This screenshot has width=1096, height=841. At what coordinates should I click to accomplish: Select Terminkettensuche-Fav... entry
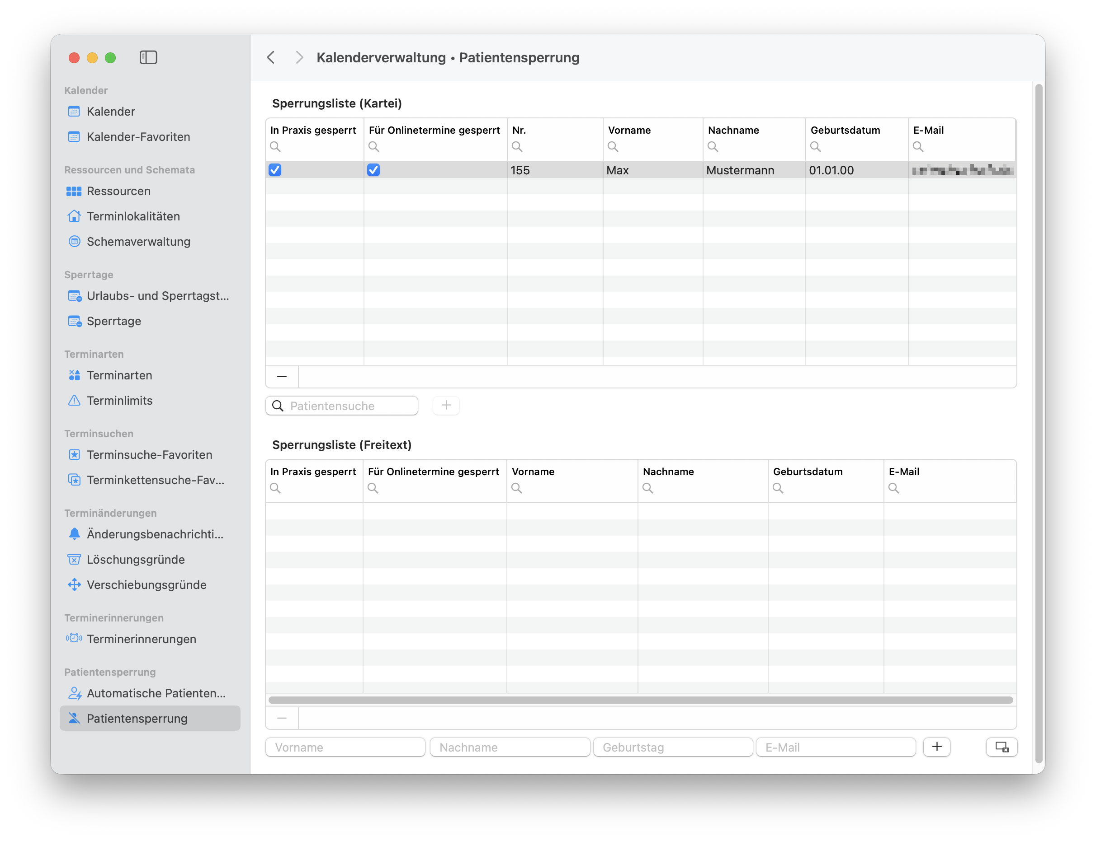click(150, 480)
